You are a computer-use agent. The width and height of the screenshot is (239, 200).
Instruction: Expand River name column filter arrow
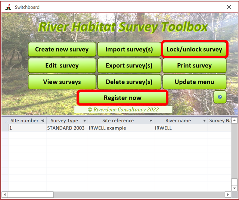coord(204,121)
